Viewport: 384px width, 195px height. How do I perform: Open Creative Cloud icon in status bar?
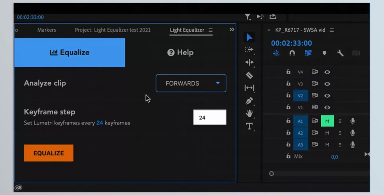click(18, 188)
